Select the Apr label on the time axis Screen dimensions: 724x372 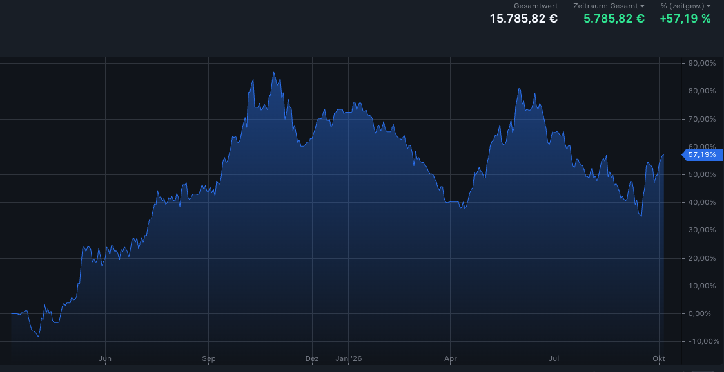[450, 358]
